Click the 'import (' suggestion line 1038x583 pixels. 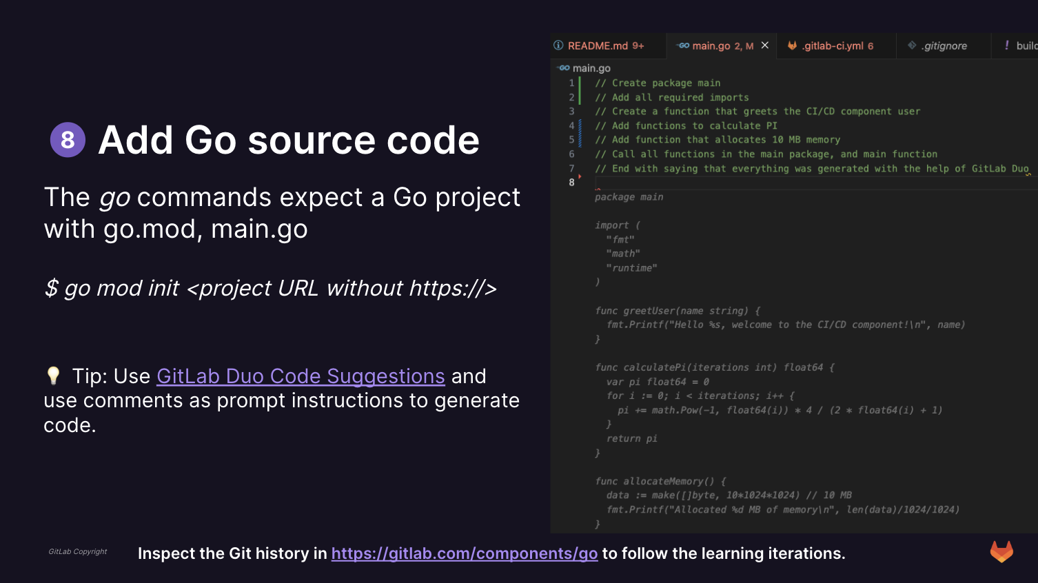tap(618, 225)
